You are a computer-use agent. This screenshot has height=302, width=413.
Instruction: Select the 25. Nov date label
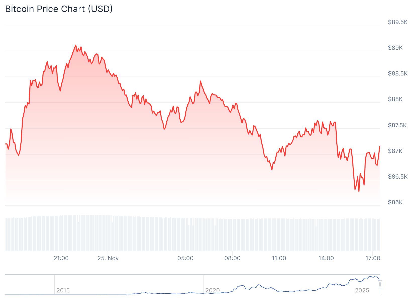(x=108, y=258)
